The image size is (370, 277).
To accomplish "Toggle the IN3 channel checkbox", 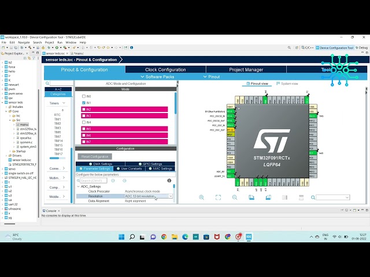I will tap(83, 116).
